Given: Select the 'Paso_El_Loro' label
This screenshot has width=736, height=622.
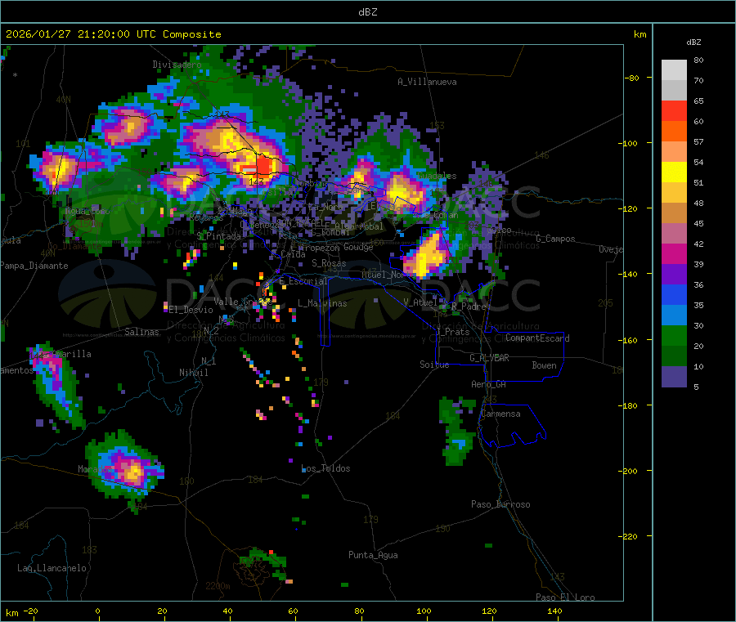Looking at the screenshot, I should 566,597.
